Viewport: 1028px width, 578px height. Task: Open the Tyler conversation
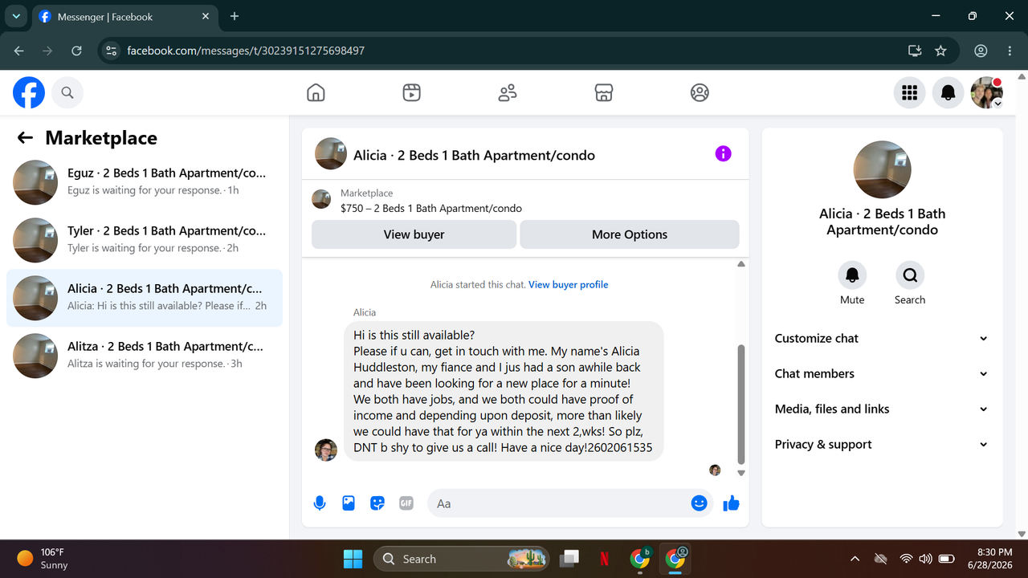145,240
